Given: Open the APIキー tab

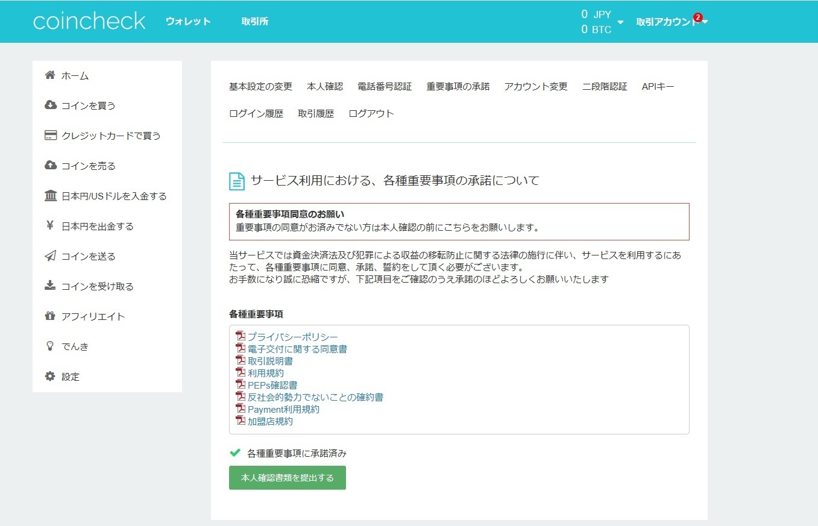Looking at the screenshot, I should tap(658, 86).
